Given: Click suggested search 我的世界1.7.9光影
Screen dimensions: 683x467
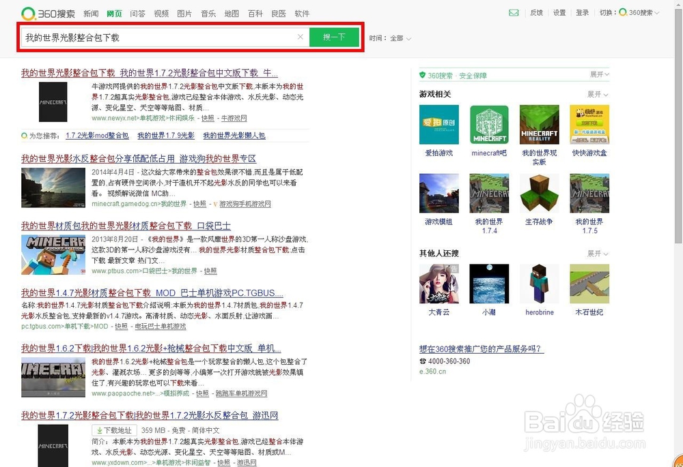Looking at the screenshot, I should click(166, 136).
